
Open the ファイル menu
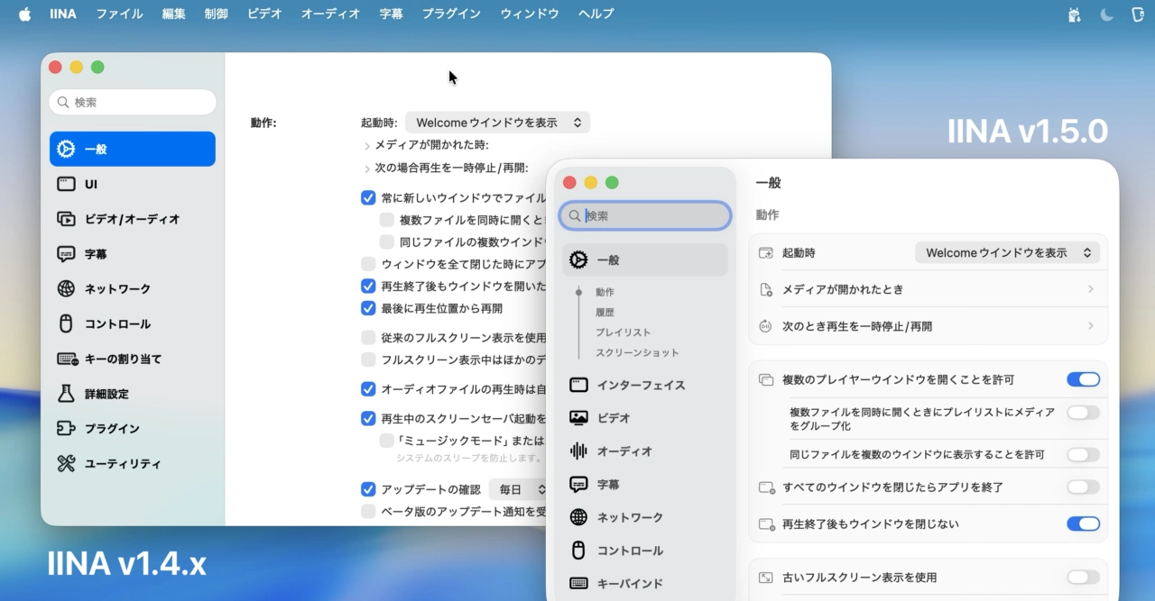coord(119,14)
